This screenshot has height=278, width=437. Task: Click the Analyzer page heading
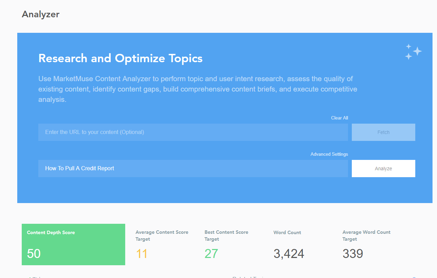coord(41,14)
